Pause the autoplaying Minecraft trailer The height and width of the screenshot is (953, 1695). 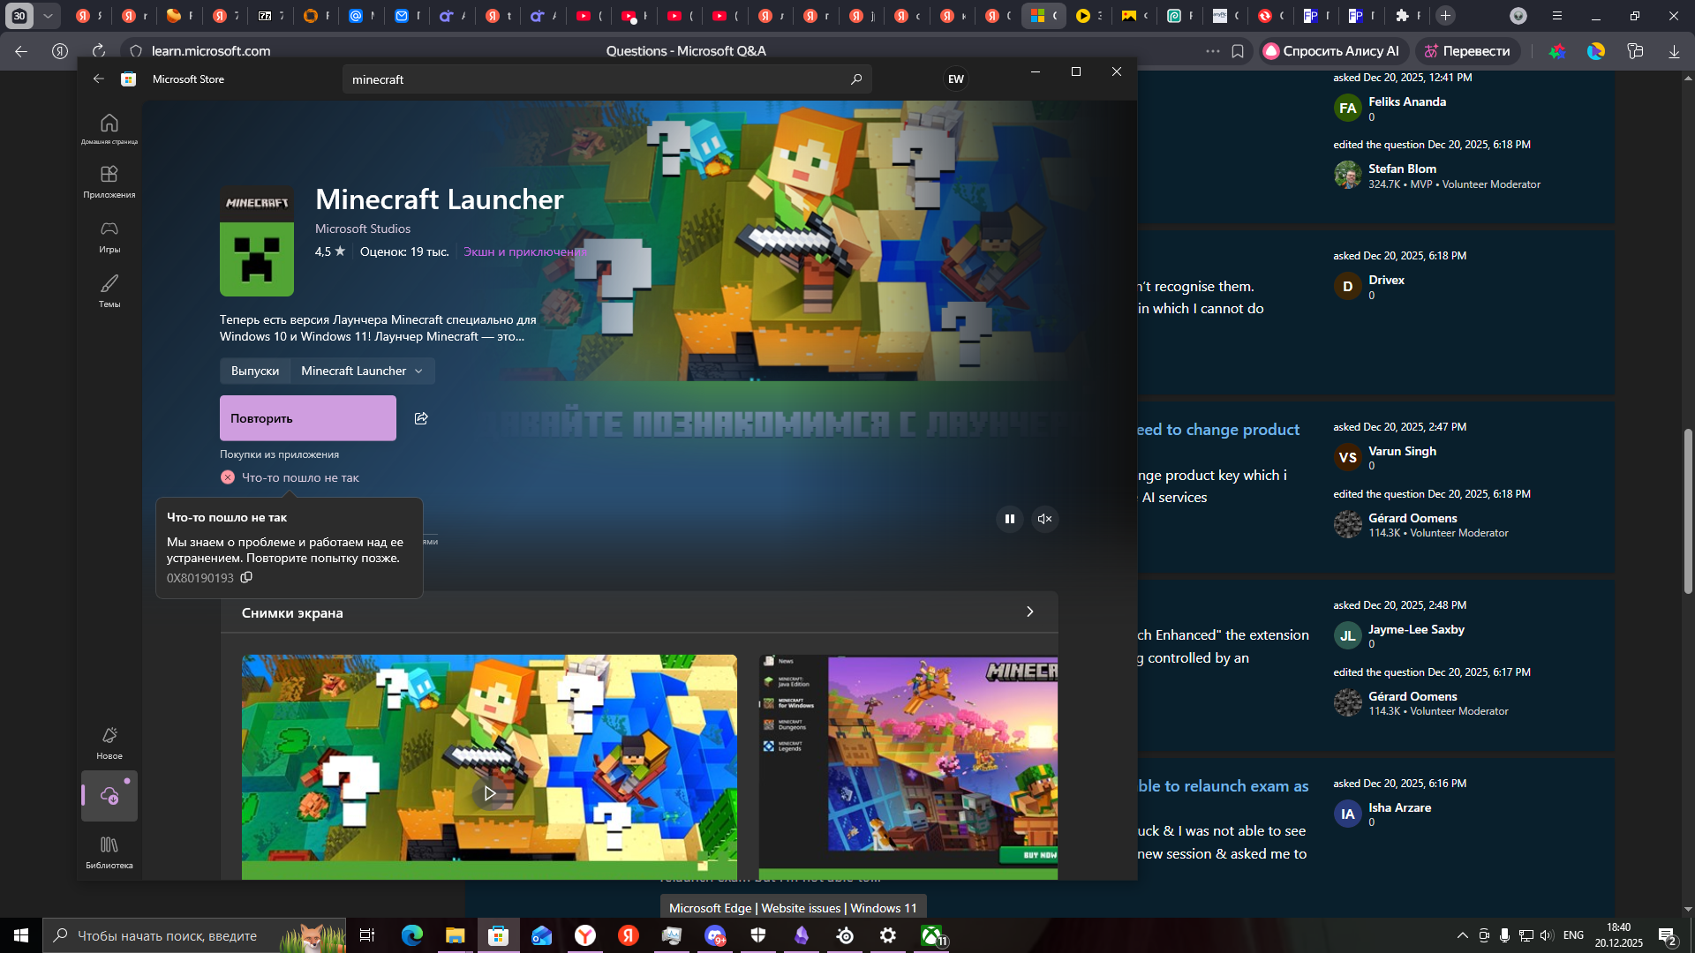(1009, 519)
